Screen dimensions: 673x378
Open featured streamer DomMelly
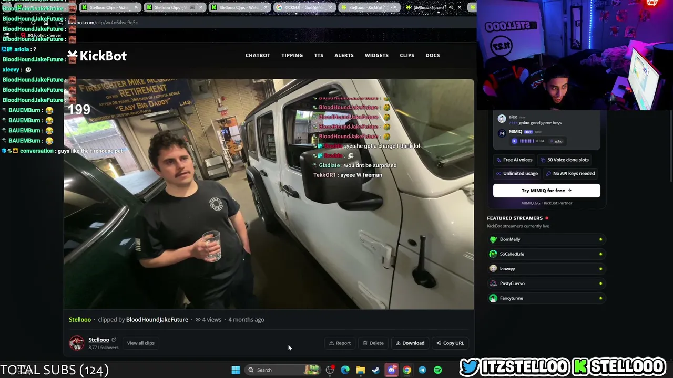click(546, 239)
